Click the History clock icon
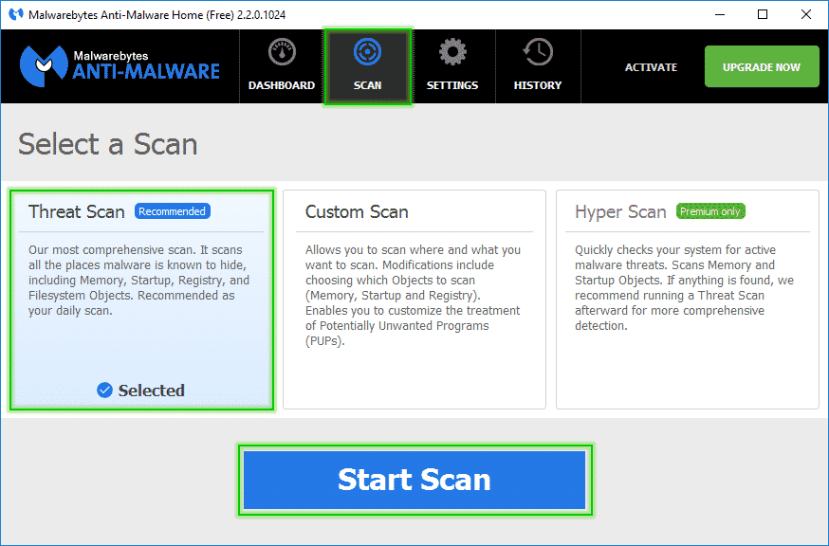 coord(538,53)
